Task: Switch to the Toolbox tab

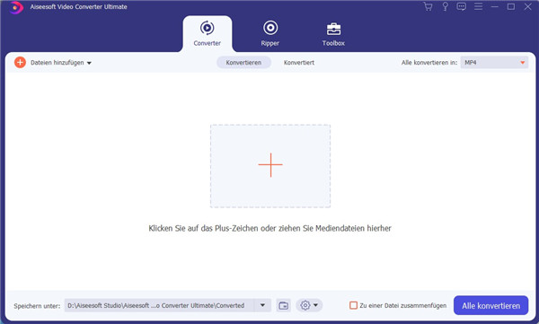Action: [x=333, y=34]
